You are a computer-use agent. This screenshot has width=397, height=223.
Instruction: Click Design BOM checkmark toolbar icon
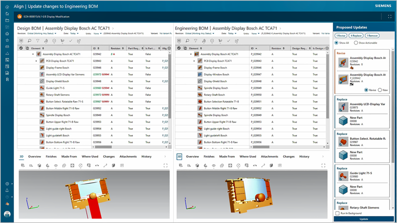coord(70,41)
